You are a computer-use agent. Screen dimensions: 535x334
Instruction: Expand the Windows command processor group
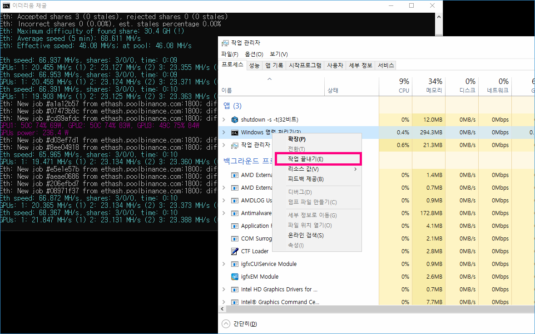point(224,132)
